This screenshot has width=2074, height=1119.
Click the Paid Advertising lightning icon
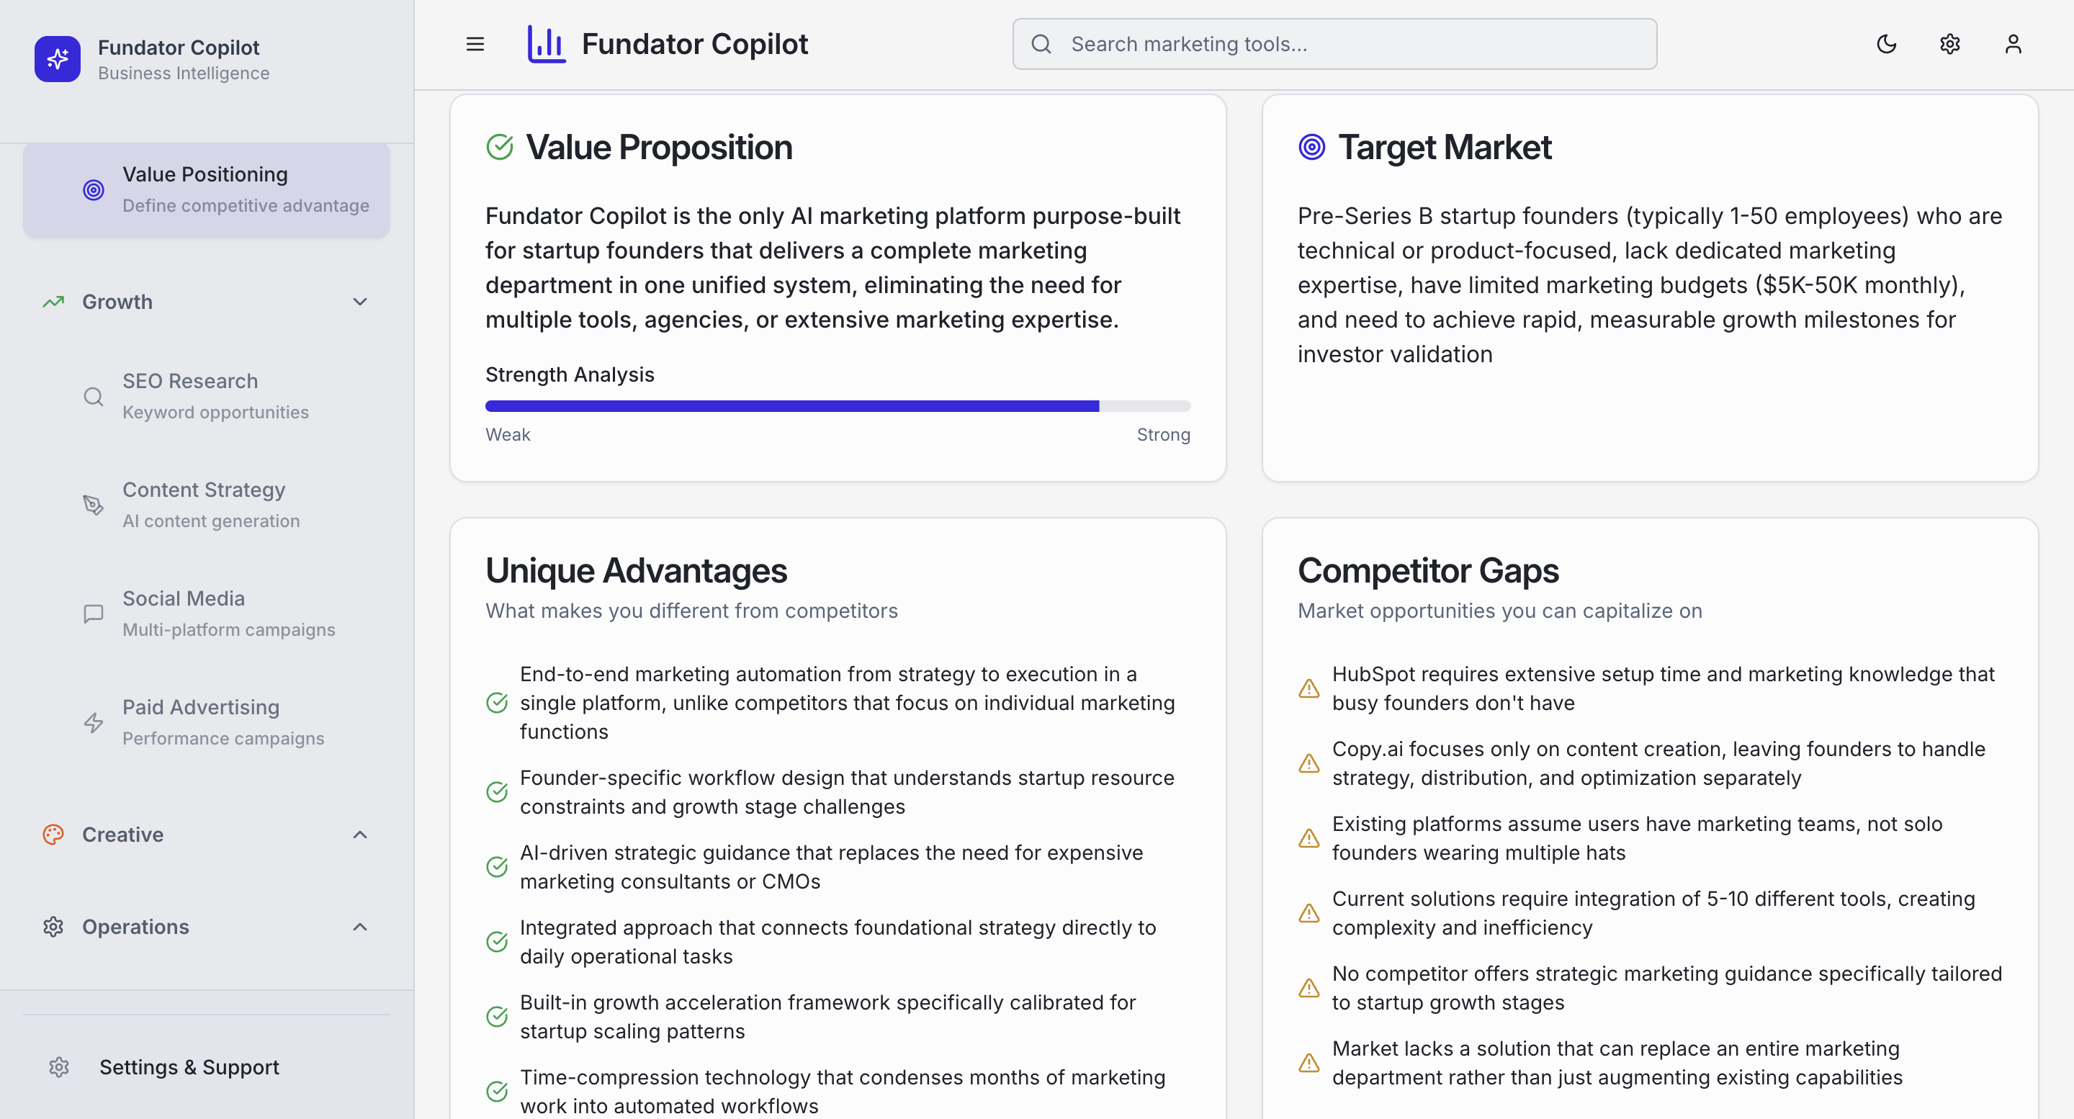tap(94, 722)
